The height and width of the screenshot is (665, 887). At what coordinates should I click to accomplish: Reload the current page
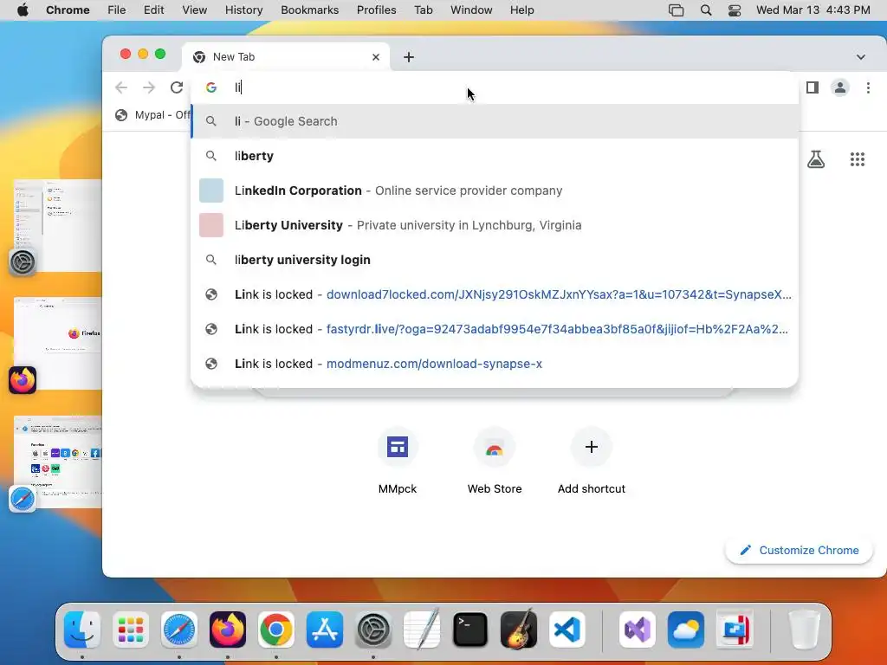click(x=177, y=87)
